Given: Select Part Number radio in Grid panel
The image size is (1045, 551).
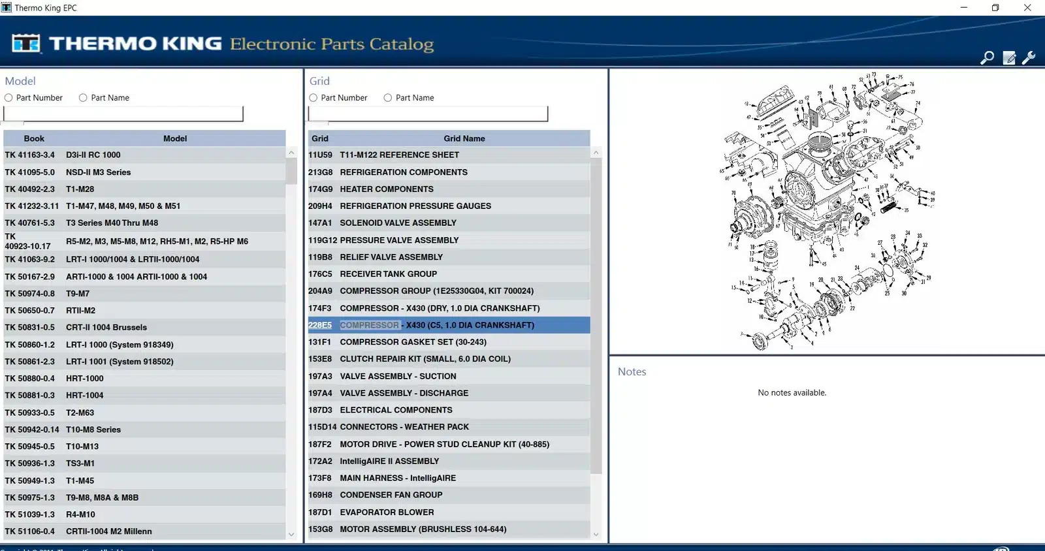Looking at the screenshot, I should pyautogui.click(x=313, y=98).
